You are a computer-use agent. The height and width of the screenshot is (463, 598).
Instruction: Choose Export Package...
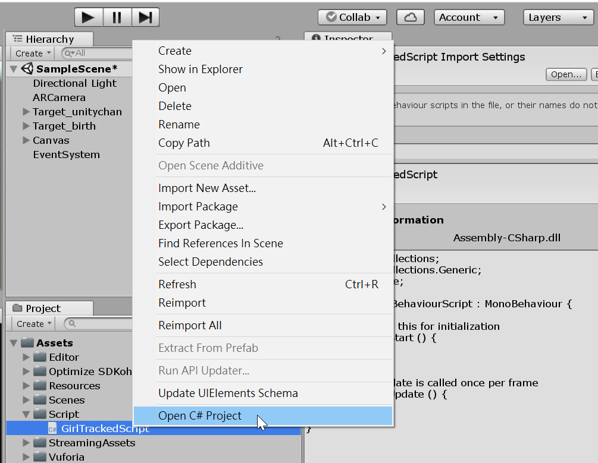click(263, 225)
